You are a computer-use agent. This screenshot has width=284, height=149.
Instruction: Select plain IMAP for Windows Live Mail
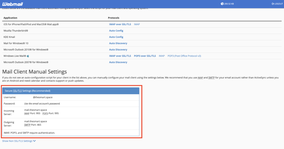coord(161,56)
